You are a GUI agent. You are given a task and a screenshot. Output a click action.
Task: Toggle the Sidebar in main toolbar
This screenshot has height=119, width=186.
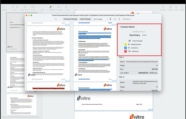(x=4, y=7)
